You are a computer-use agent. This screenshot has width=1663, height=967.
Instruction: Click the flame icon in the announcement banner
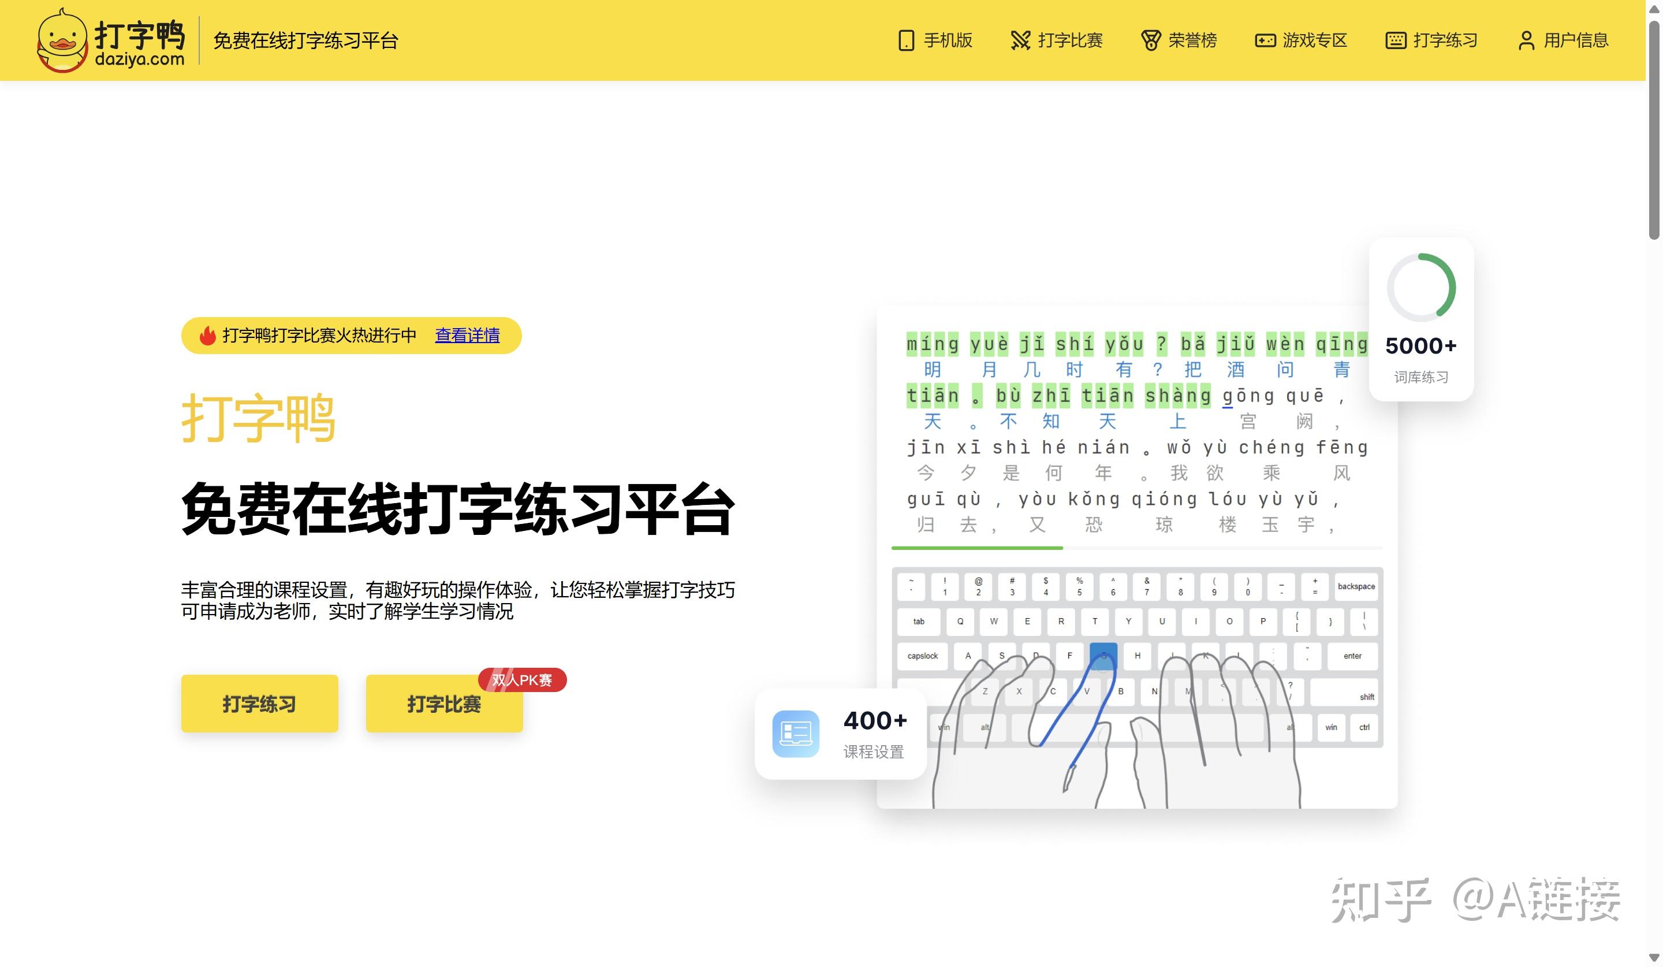coord(208,335)
